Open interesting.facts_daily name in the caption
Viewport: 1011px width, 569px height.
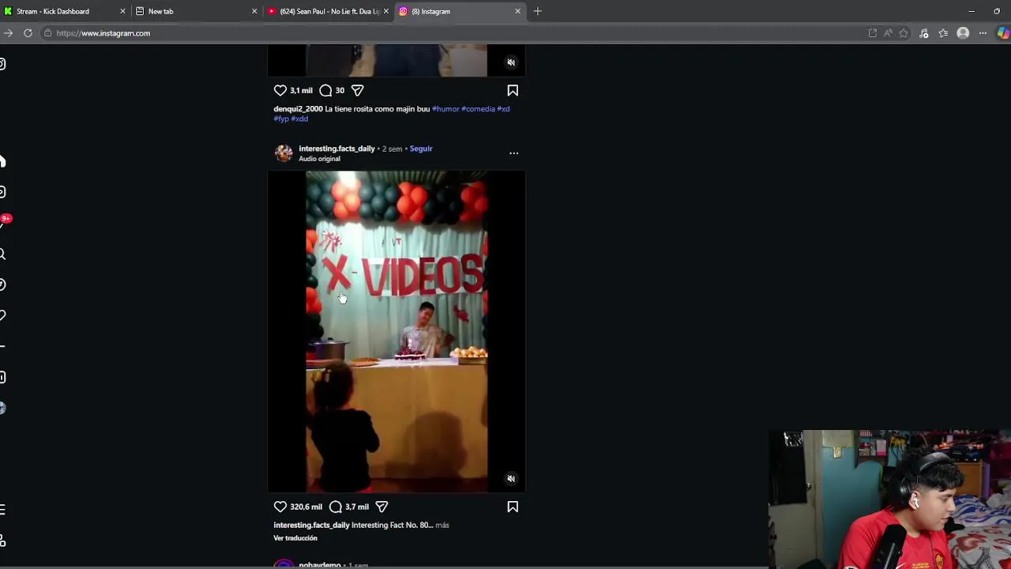[311, 525]
